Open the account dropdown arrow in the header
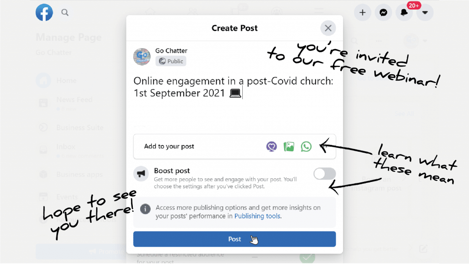Screen dimensions: 469x264 425,12
